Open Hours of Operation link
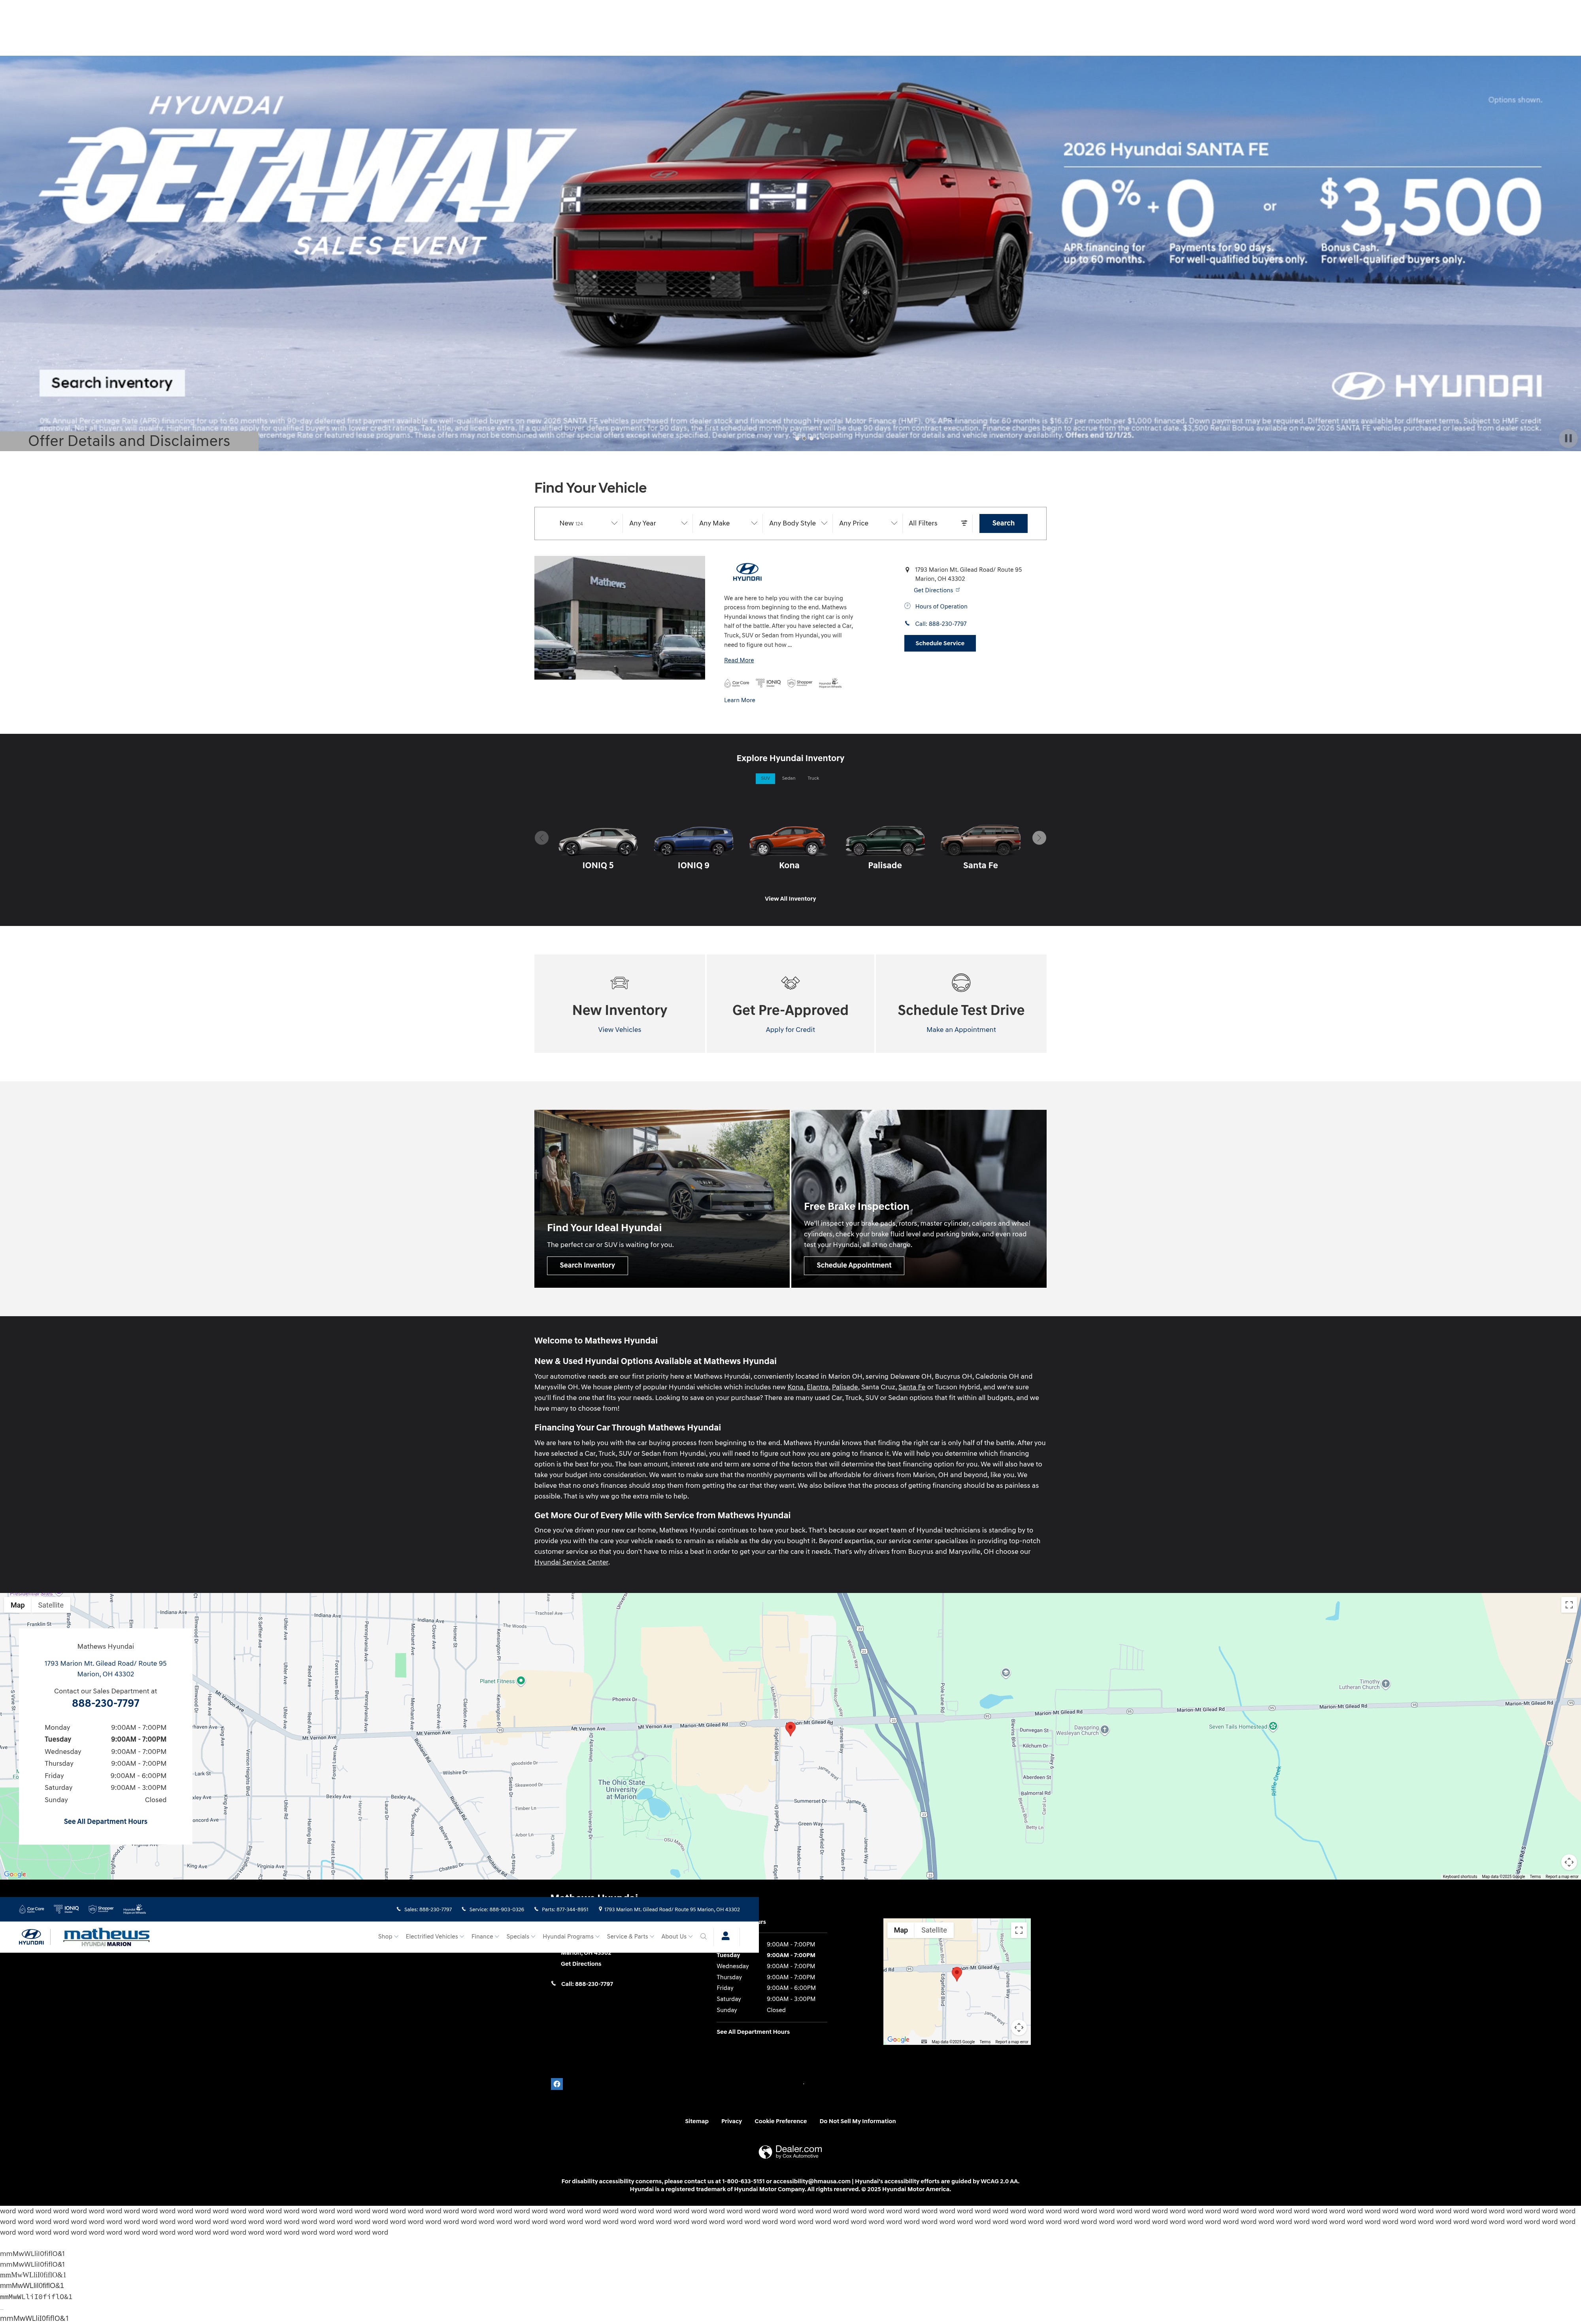 pos(941,606)
